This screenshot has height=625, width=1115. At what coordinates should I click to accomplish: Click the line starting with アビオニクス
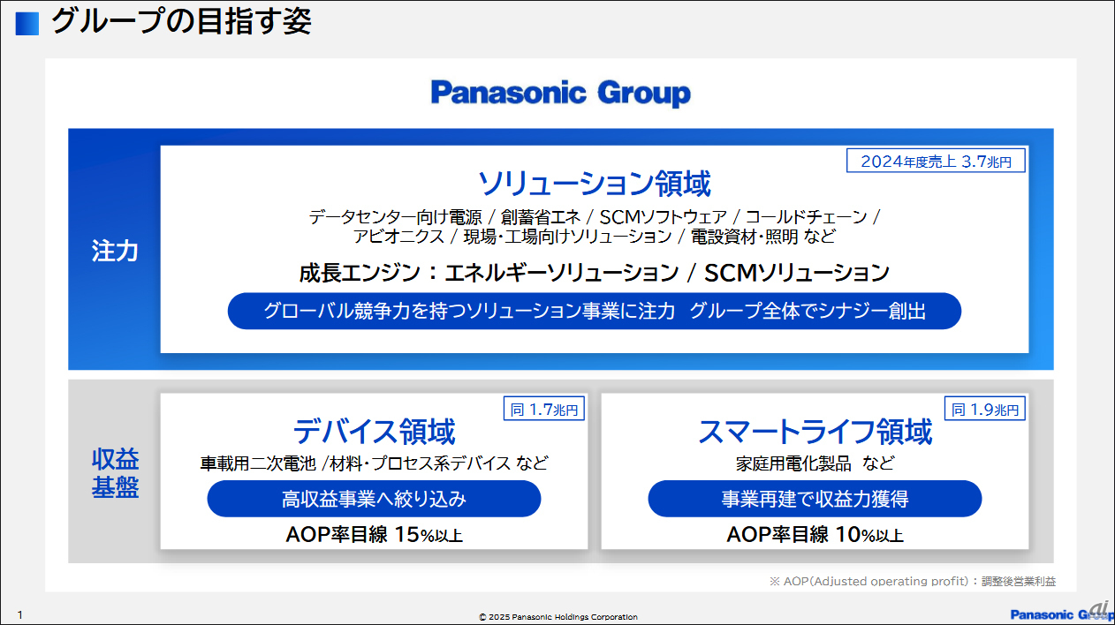coord(595,237)
